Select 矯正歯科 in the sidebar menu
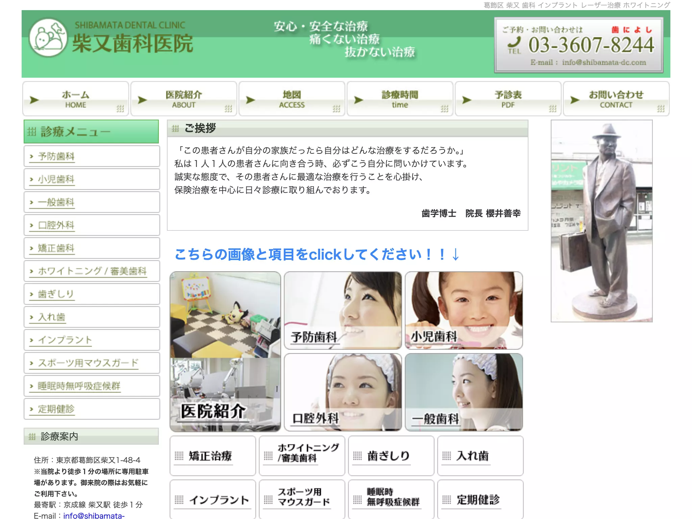This screenshot has height=519, width=692. [x=92, y=248]
